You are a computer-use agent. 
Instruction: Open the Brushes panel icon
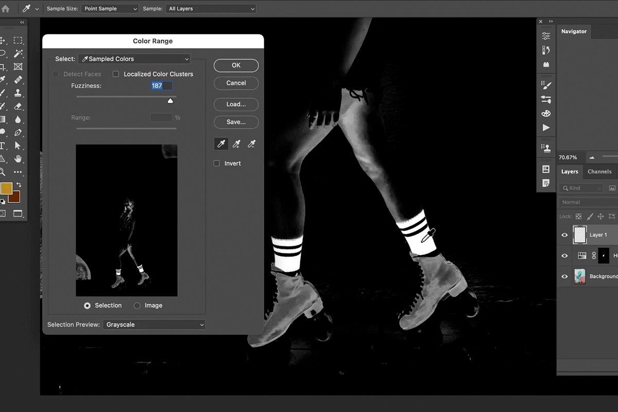(x=546, y=99)
